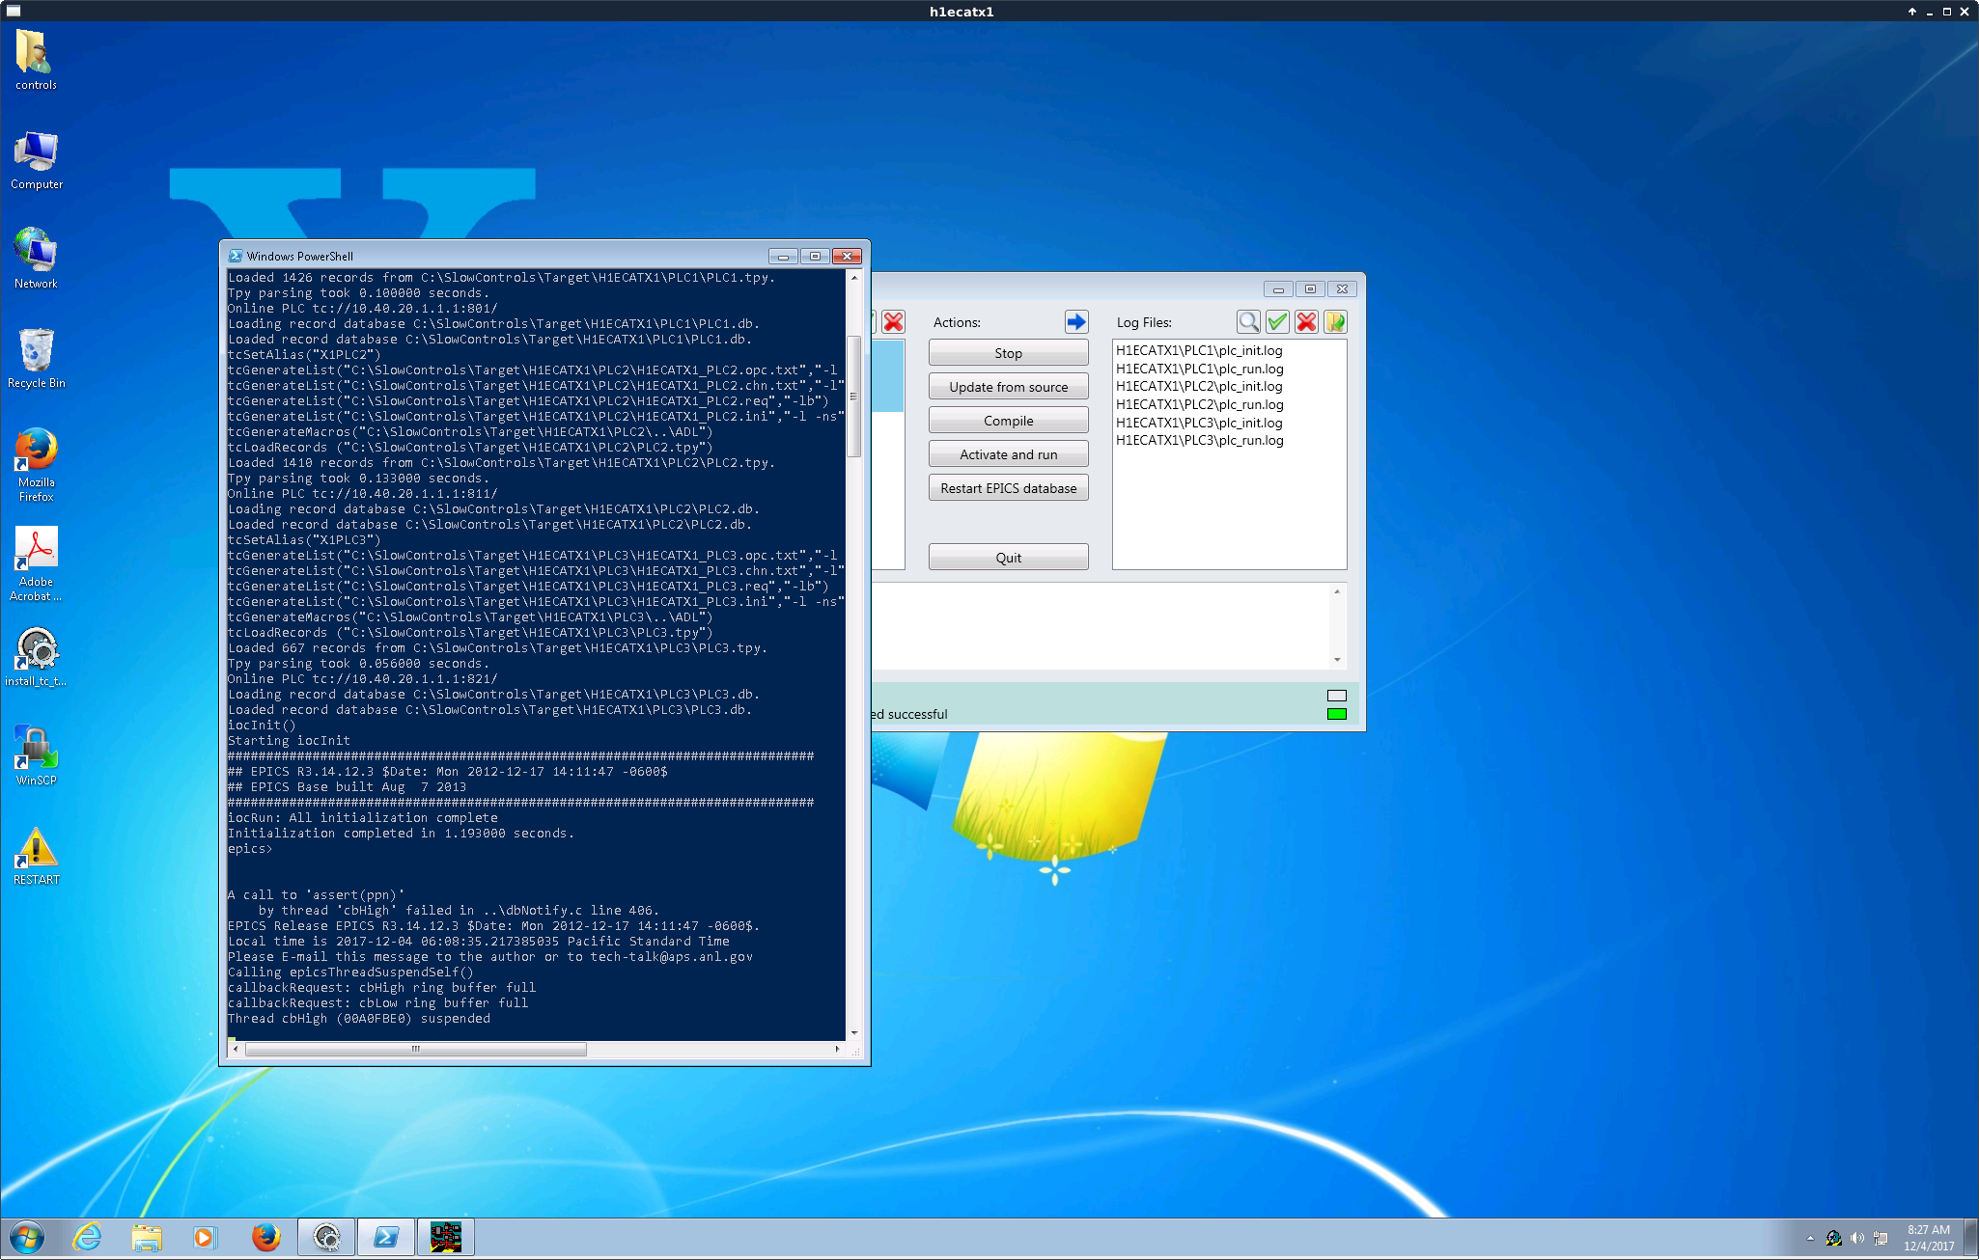This screenshot has width=1979, height=1260.
Task: Select H1ECATX1\PLC3\plc_init.log in Log Files
Action: click(x=1199, y=423)
